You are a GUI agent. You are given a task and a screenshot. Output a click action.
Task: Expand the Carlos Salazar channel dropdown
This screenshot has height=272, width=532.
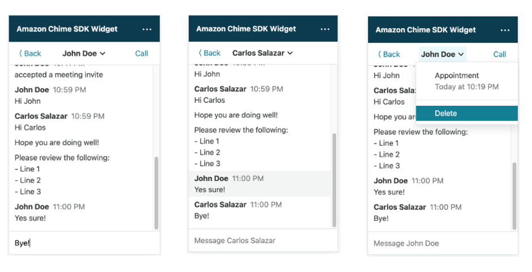263,53
